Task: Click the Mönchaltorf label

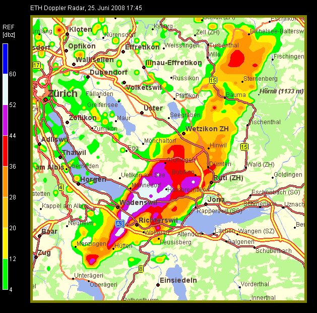Action: 160,141
